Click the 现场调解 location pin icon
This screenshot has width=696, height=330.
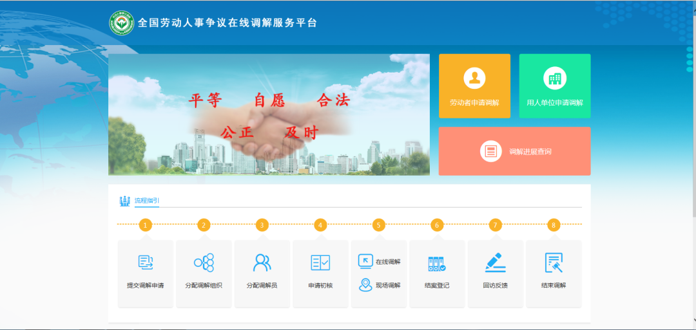pos(366,285)
